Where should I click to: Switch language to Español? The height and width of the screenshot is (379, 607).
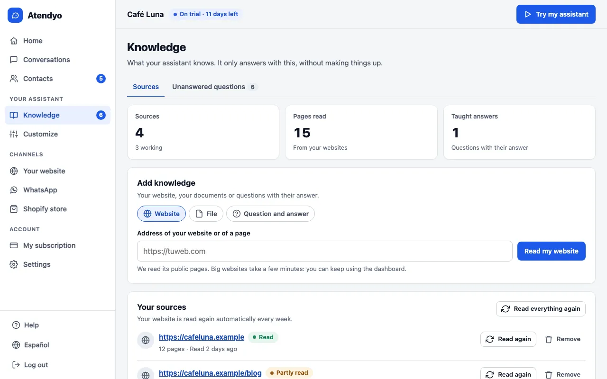pos(57,345)
